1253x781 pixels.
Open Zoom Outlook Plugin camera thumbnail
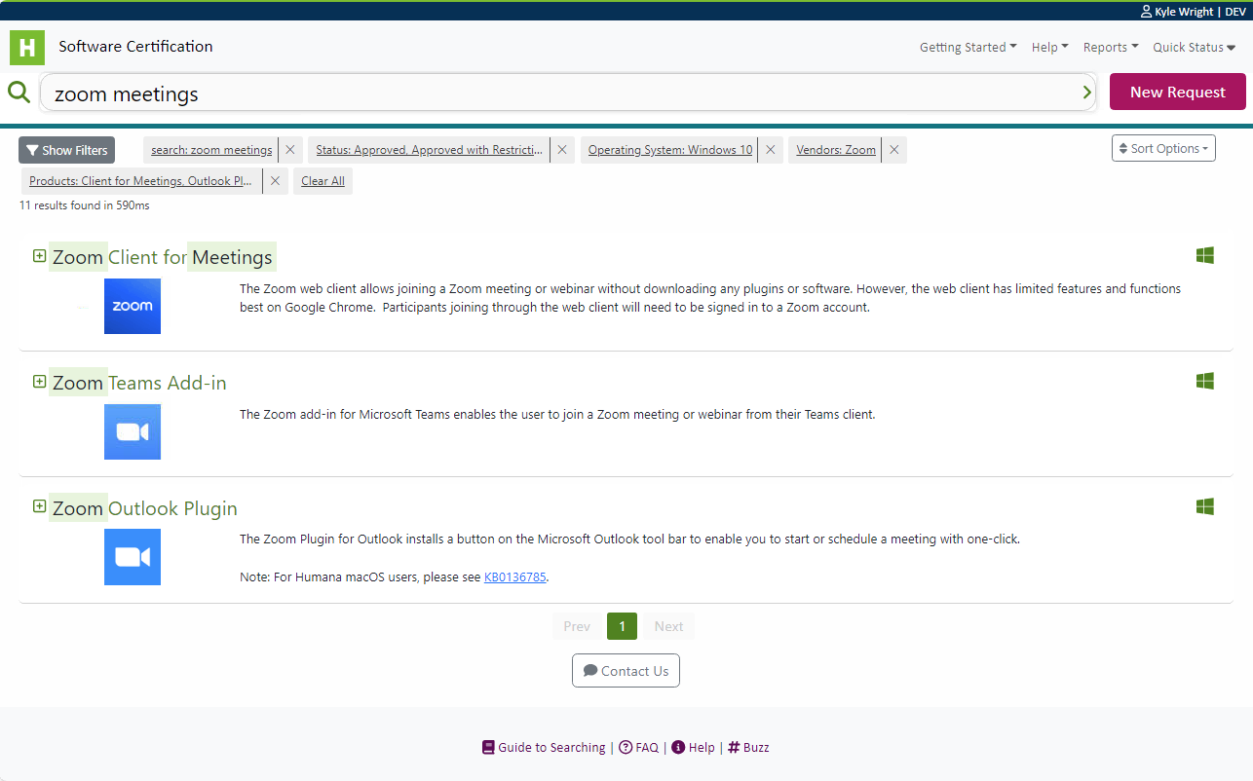tap(133, 557)
